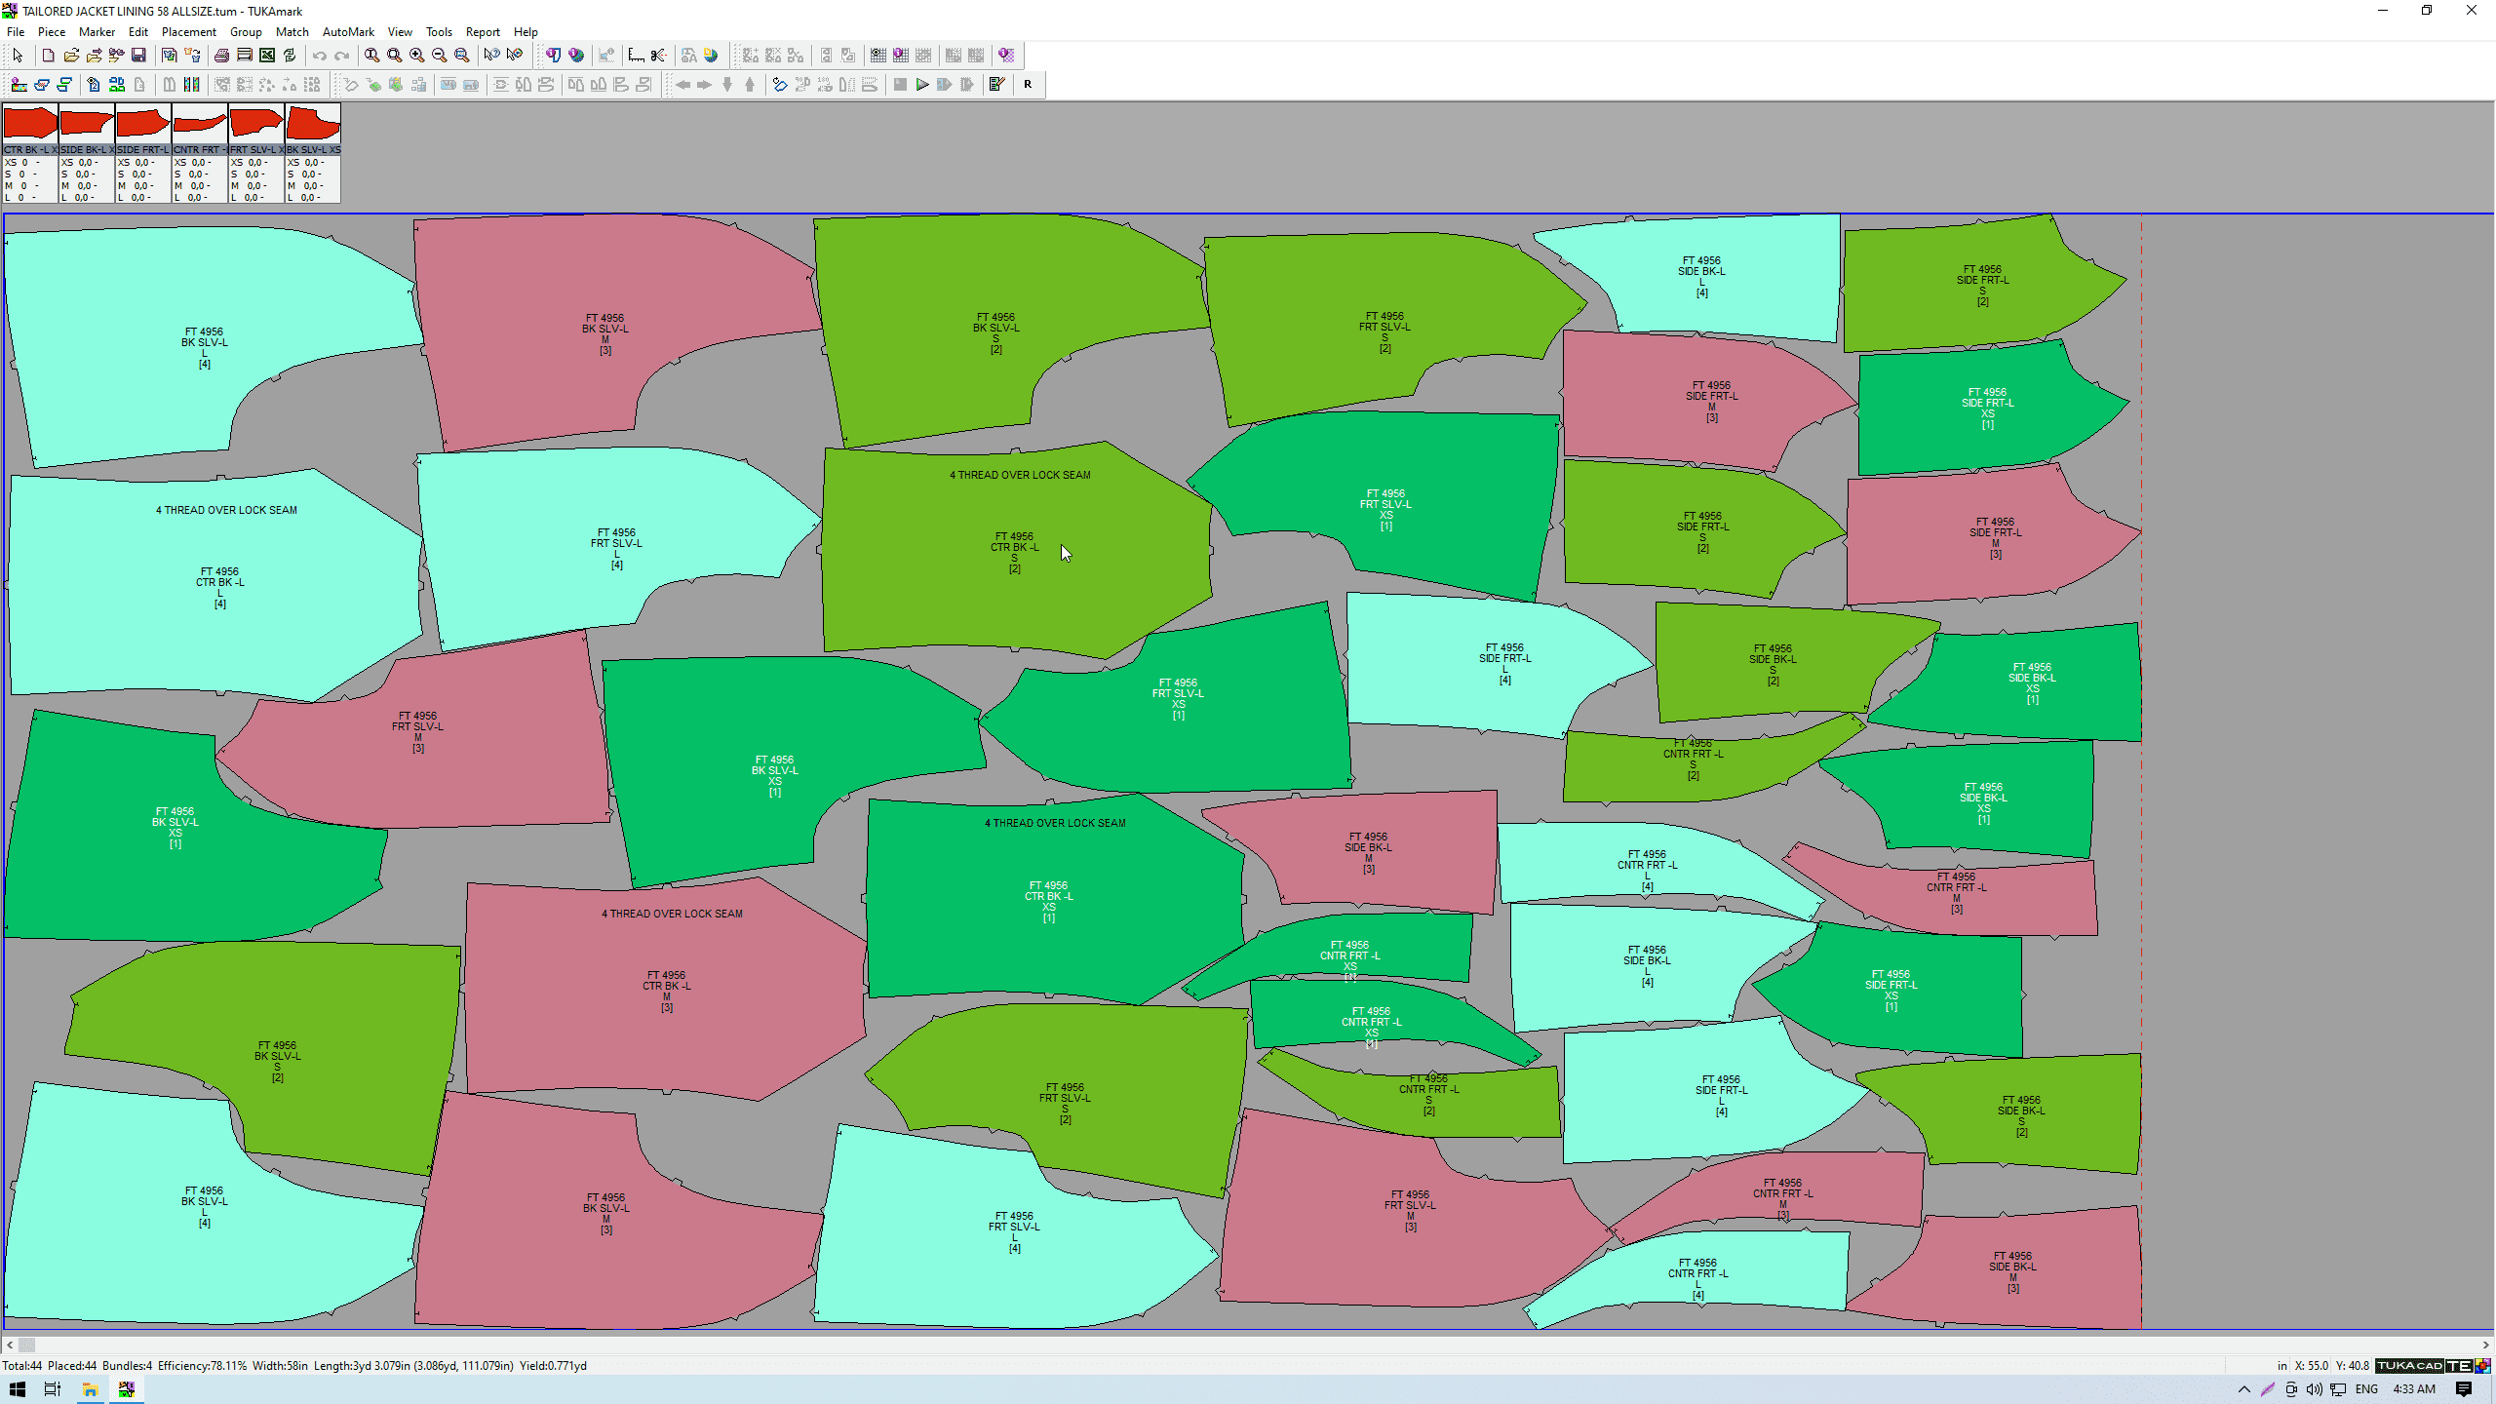Show hidden system tray icons chevron
This screenshot has height=1404, width=2496.
[2243, 1389]
